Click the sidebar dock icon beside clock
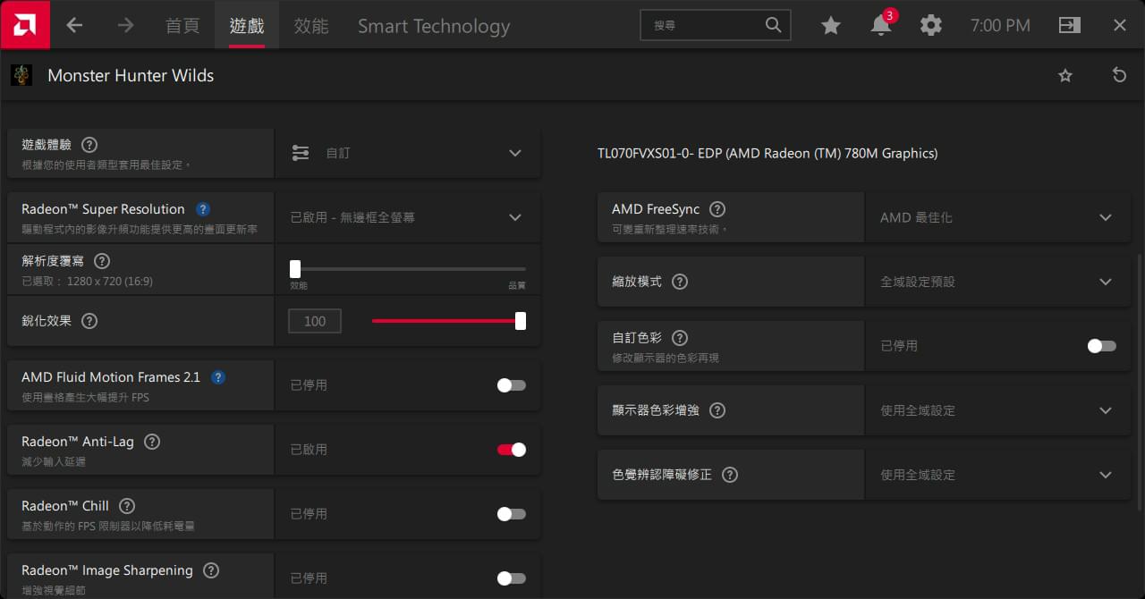Screen dimensions: 1145x599 [x=1069, y=25]
